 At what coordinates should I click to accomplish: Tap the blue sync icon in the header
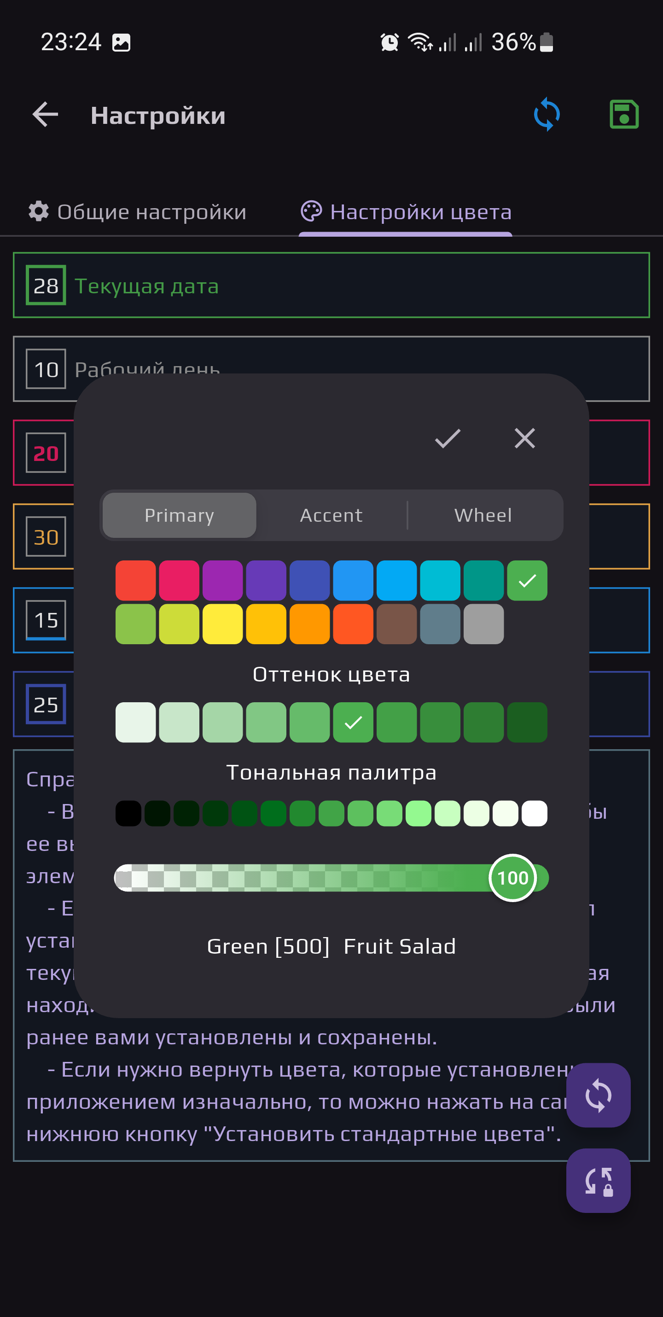547,115
